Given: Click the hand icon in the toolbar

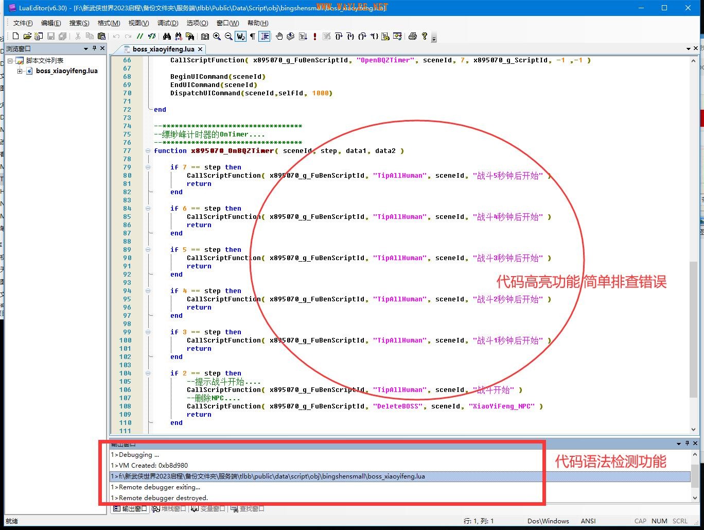Looking at the screenshot, I should [279, 36].
